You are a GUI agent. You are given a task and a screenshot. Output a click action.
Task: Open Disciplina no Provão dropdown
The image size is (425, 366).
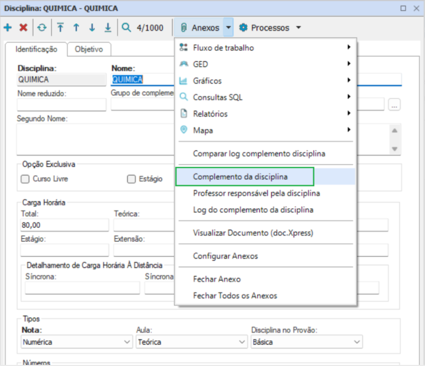(x=307, y=342)
